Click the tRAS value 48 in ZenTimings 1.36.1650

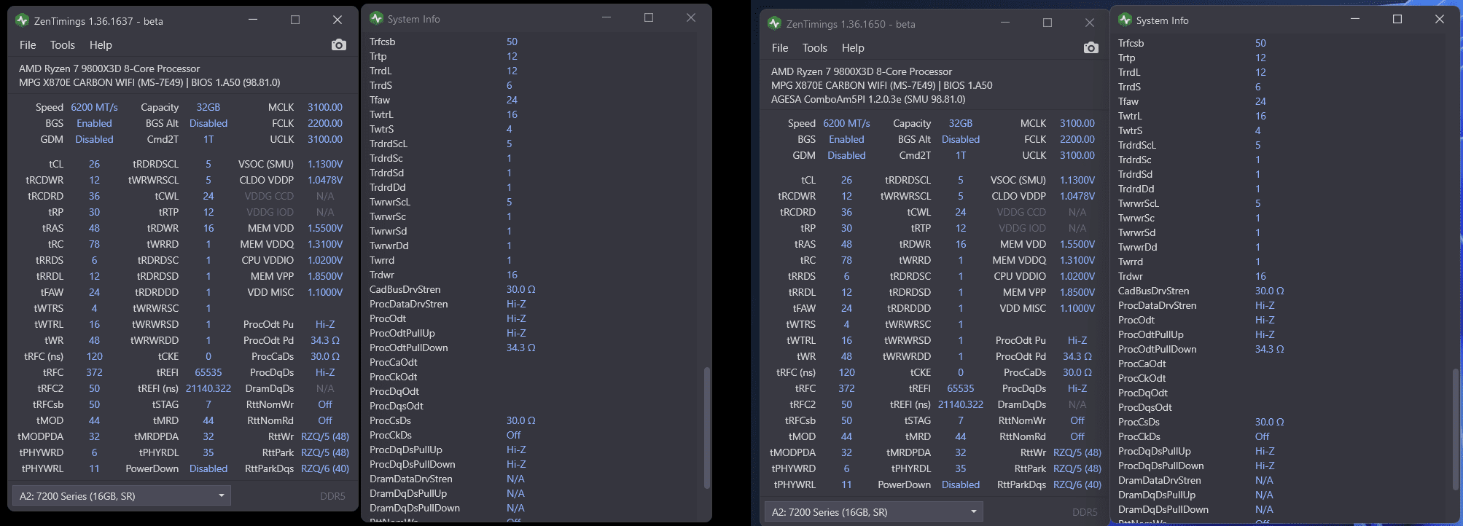click(x=846, y=244)
